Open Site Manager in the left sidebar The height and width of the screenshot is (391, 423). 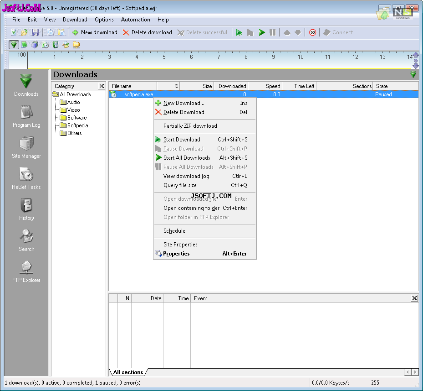pos(26,147)
